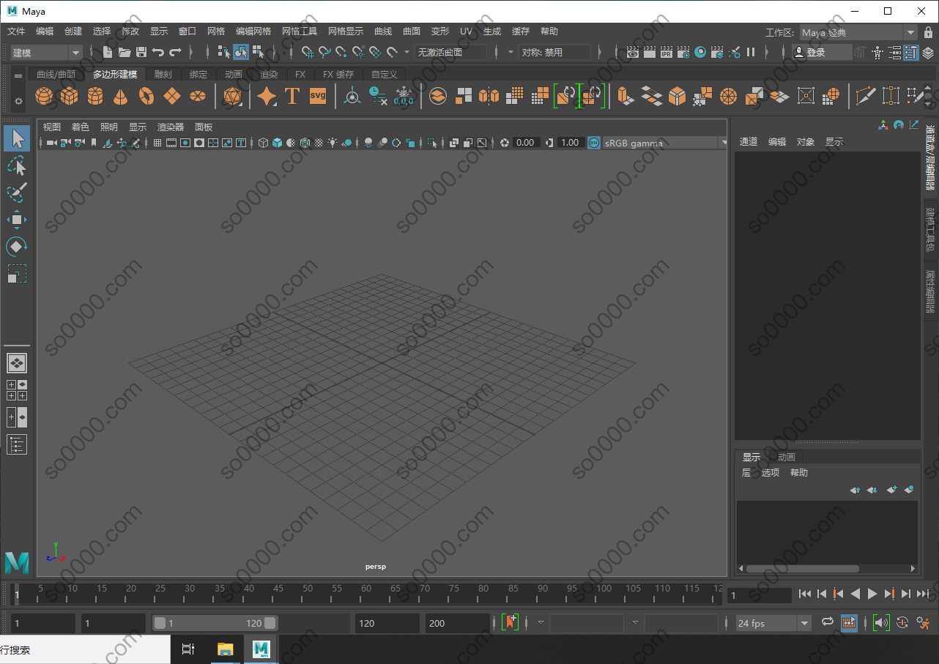Select the arrow Select tool in toolbox
This screenshot has width=939, height=664.
[x=17, y=138]
